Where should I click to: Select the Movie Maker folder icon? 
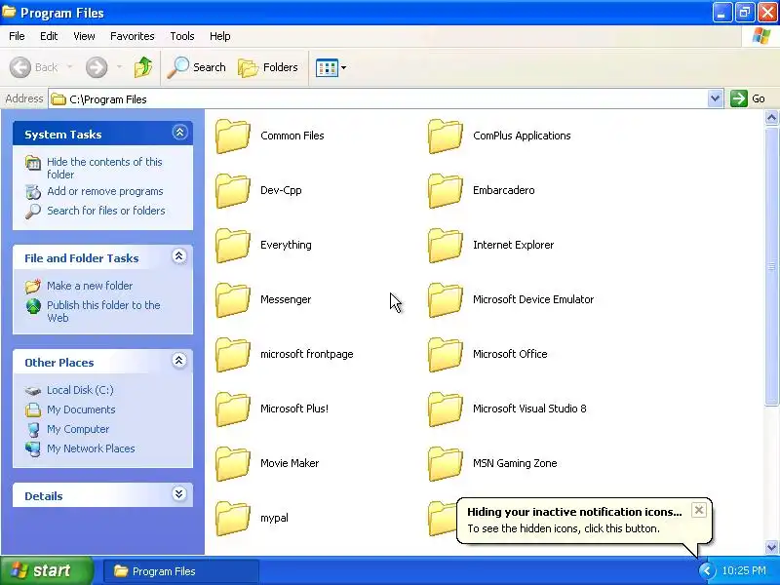(x=233, y=464)
